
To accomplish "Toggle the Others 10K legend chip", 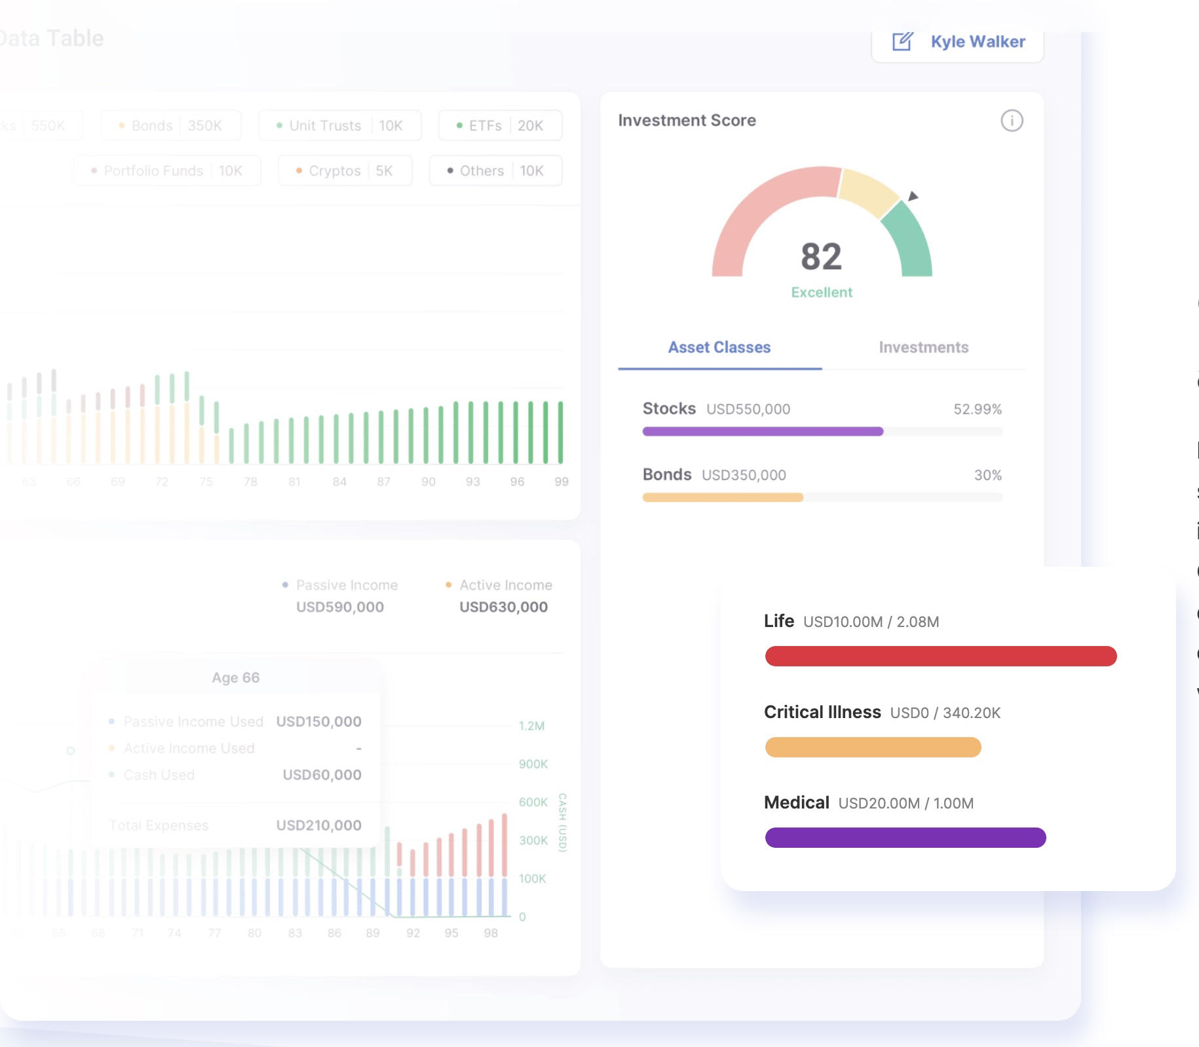I will pyautogui.click(x=495, y=170).
